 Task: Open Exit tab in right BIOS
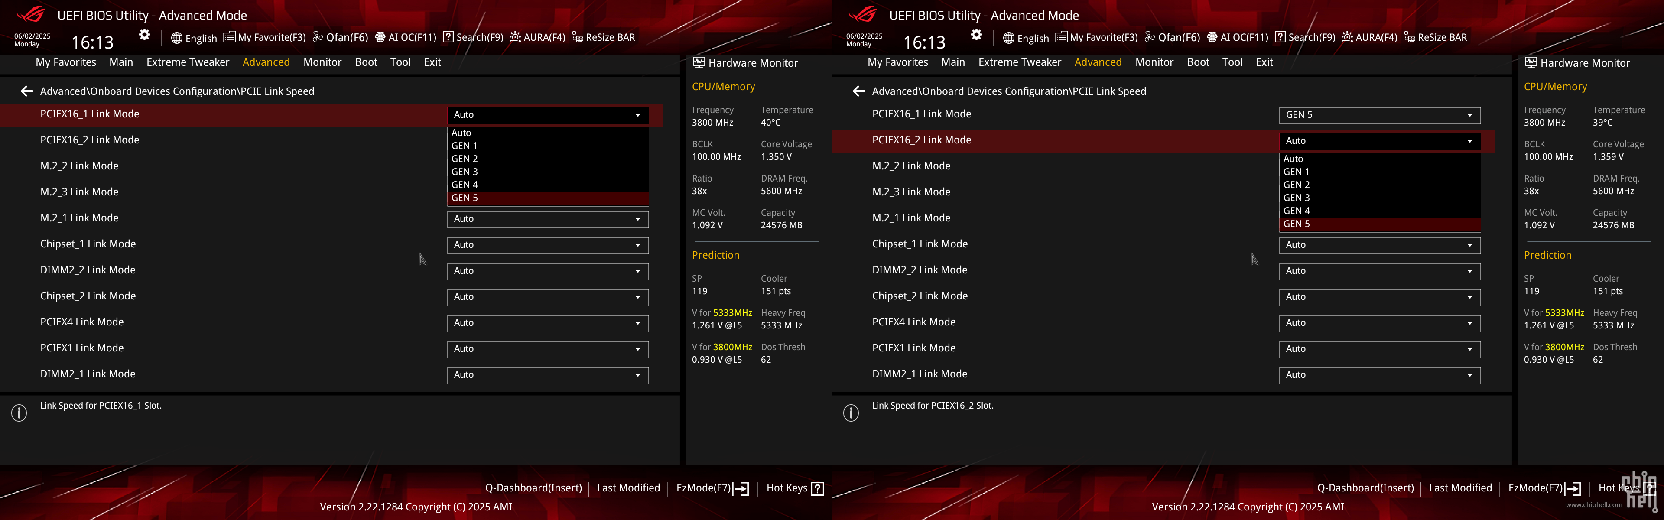coord(1264,62)
